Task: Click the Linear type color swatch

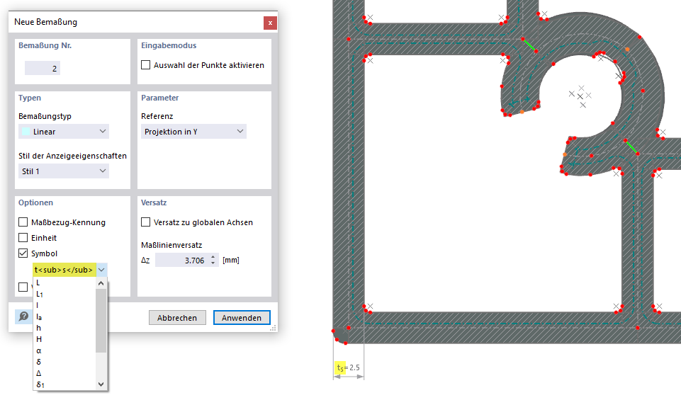Action: [26, 132]
